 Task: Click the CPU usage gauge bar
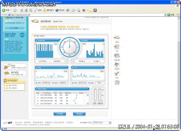pos(95,95)
